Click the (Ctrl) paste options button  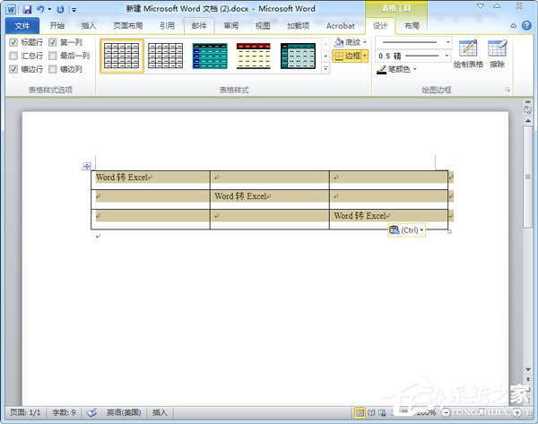pos(406,230)
